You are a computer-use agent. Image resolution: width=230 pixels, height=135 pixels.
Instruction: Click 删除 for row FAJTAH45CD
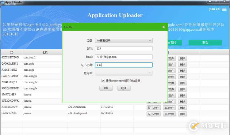182,77
